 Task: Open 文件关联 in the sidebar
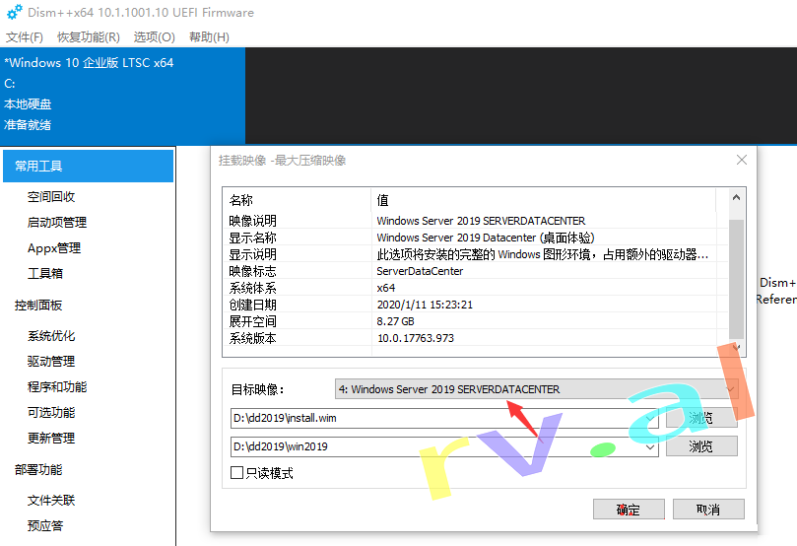[x=51, y=501]
